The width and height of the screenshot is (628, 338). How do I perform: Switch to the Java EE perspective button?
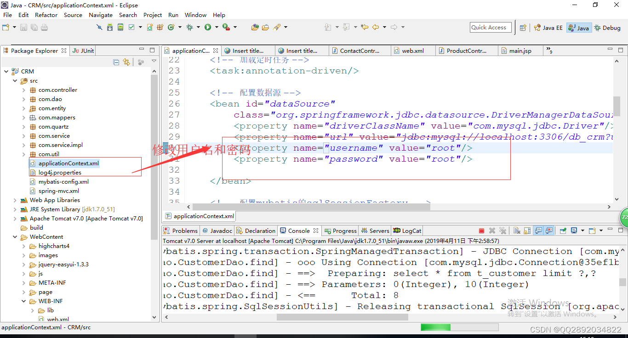[x=548, y=27]
